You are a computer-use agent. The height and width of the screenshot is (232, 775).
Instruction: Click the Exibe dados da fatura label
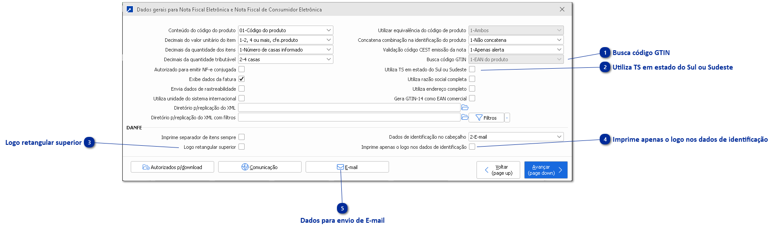pos(212,79)
